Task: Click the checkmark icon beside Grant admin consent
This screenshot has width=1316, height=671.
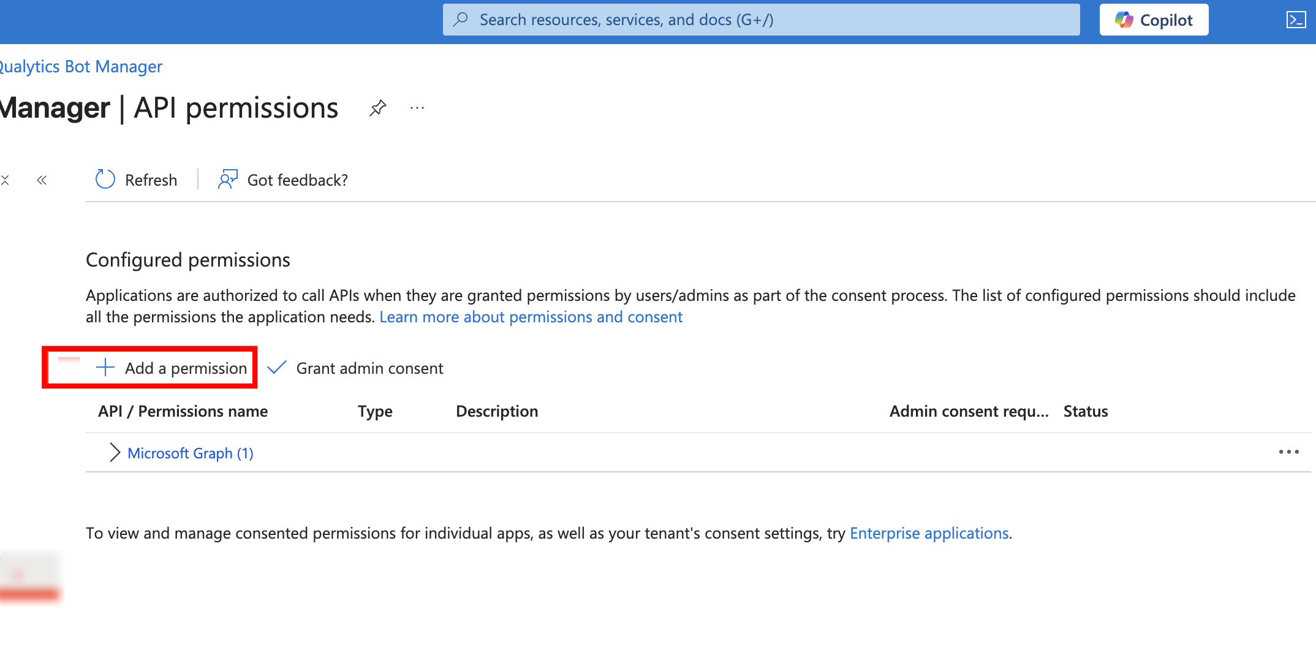Action: tap(277, 368)
